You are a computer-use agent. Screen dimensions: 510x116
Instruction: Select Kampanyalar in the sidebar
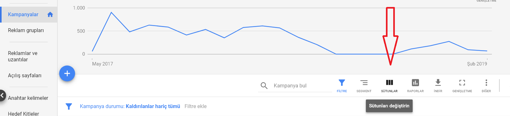[x=23, y=14]
